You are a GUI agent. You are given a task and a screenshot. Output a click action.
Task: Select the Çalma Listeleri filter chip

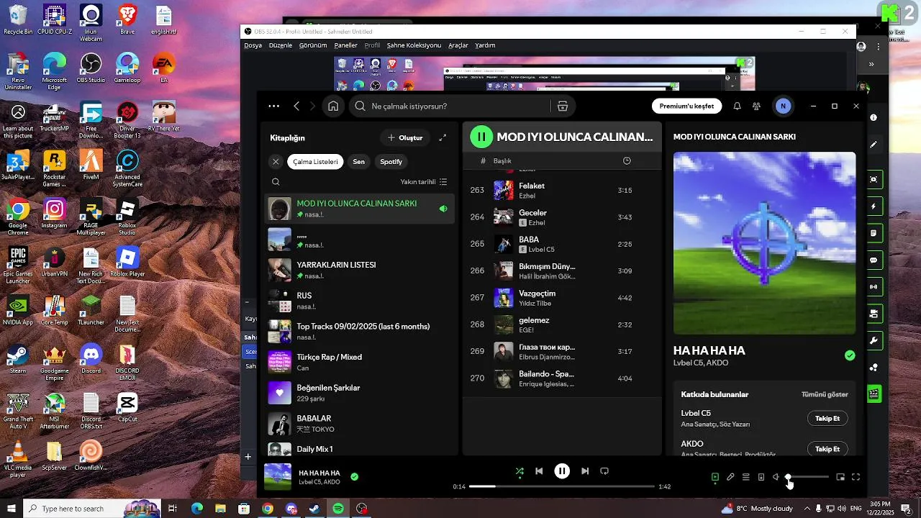coord(315,162)
